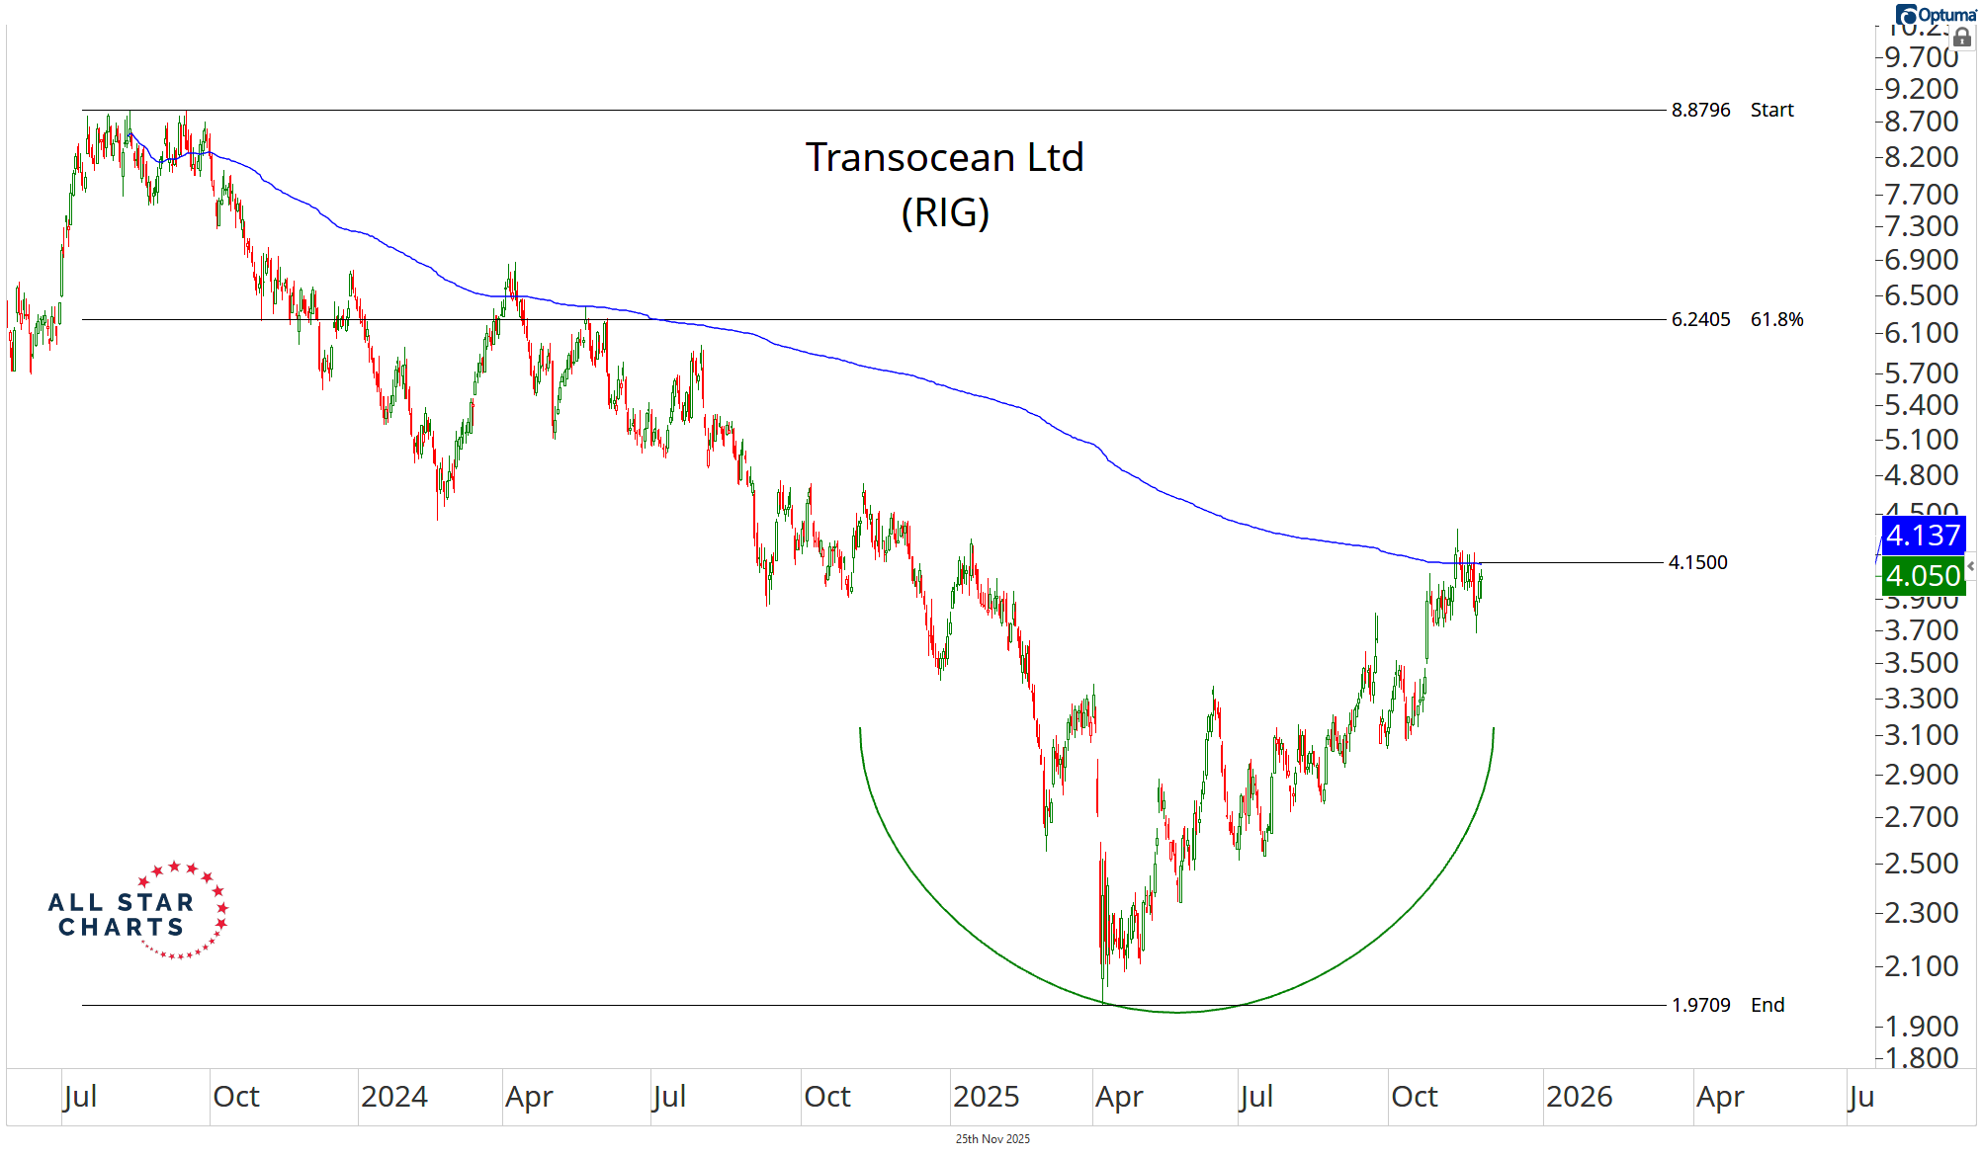Viewport: 1983px width, 1158px height.
Task: Click the first Jul label on time axis
Action: (80, 1097)
